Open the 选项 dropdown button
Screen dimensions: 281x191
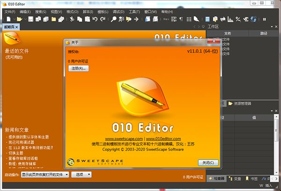tap(81, 174)
